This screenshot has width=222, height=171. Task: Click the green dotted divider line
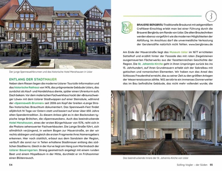tap(162, 16)
